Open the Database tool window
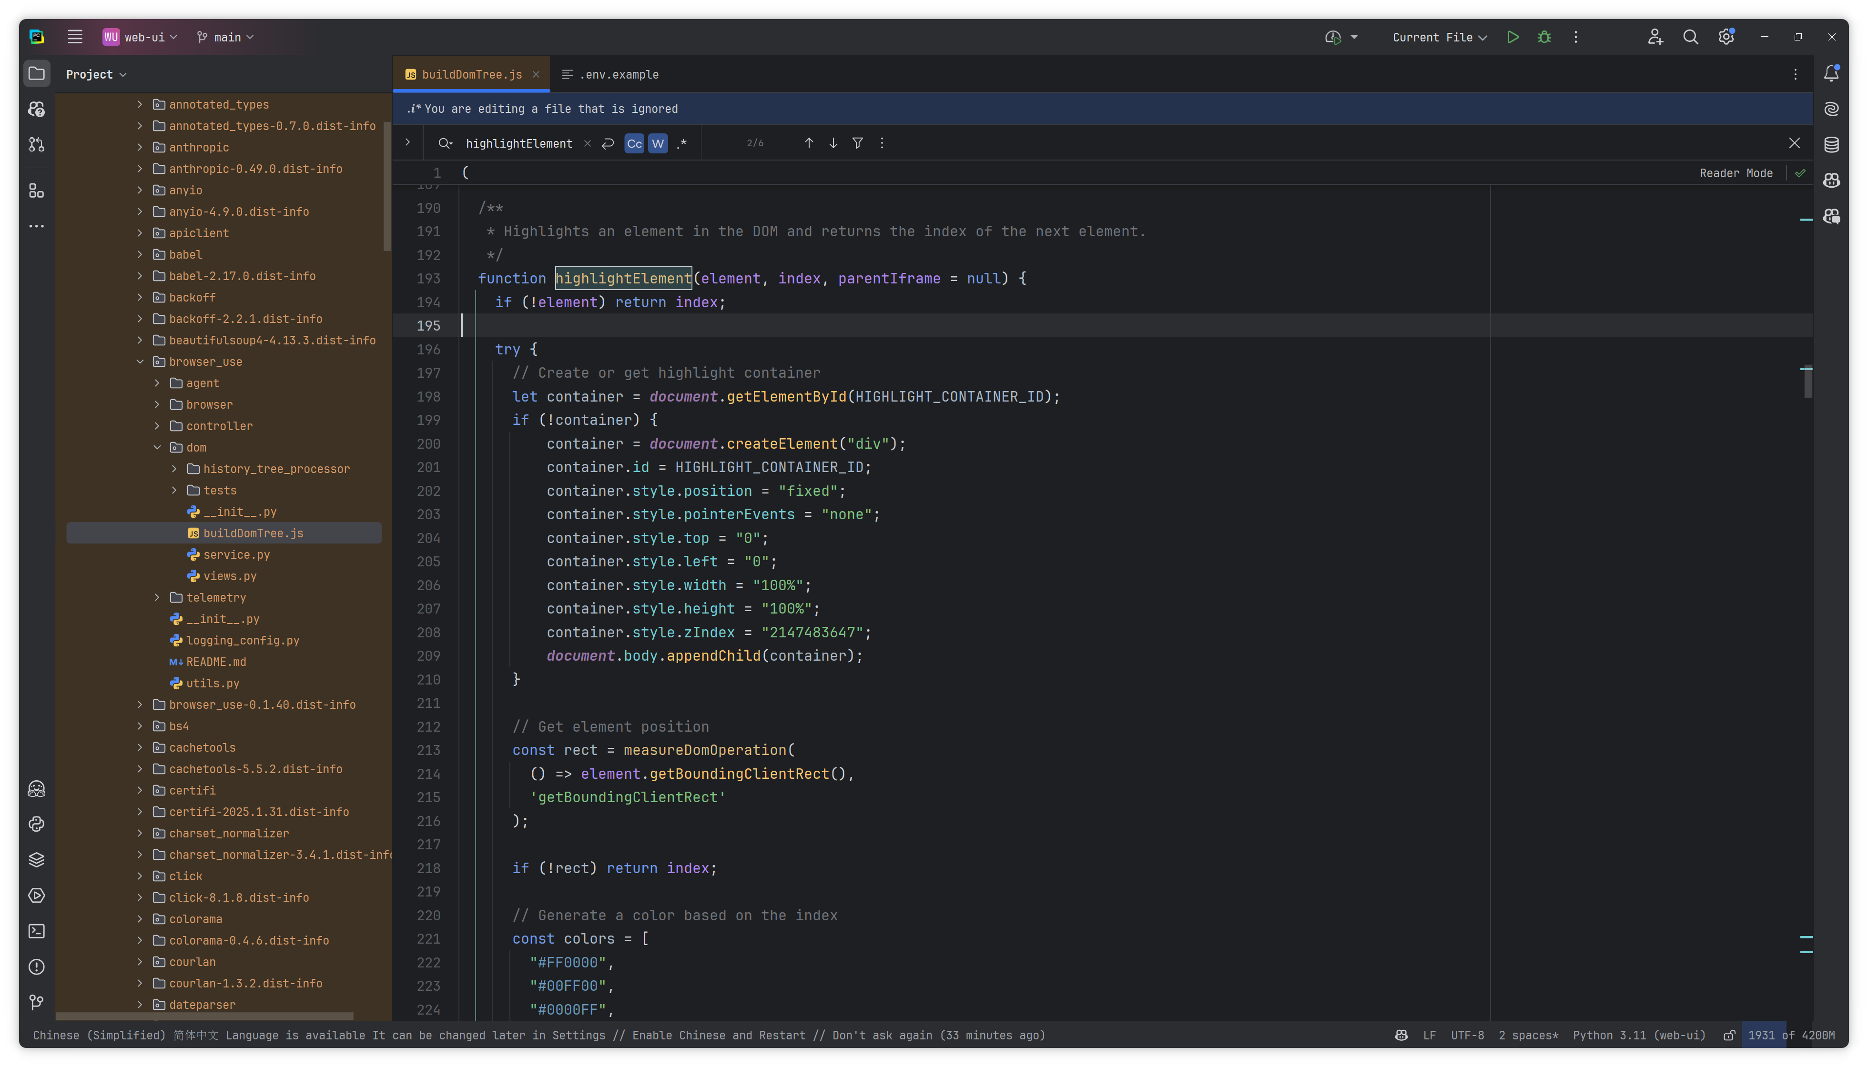1868x1067 pixels. pos(1831,144)
